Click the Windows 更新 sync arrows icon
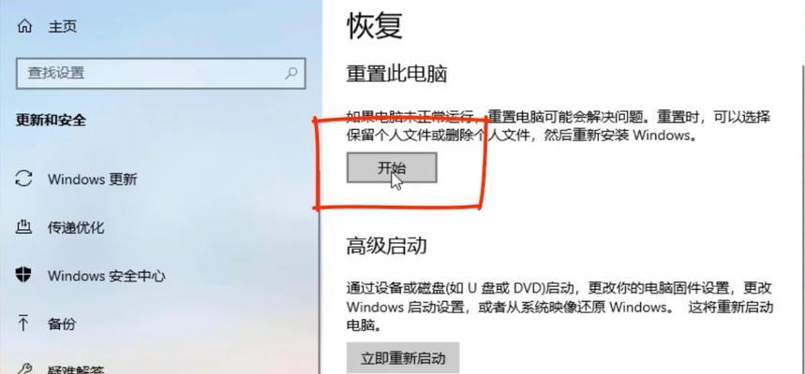Viewport: 805px width, 374px height. 23,179
